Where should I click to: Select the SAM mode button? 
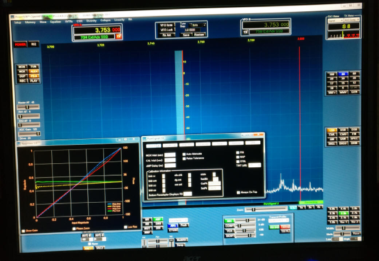click(343, 139)
